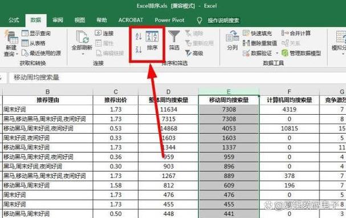The width and height of the screenshot is (346, 218).
Task: Click 合并计算
Action: coord(296,33)
